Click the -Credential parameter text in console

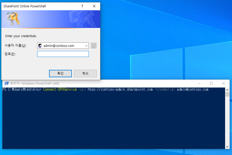pos(165,89)
